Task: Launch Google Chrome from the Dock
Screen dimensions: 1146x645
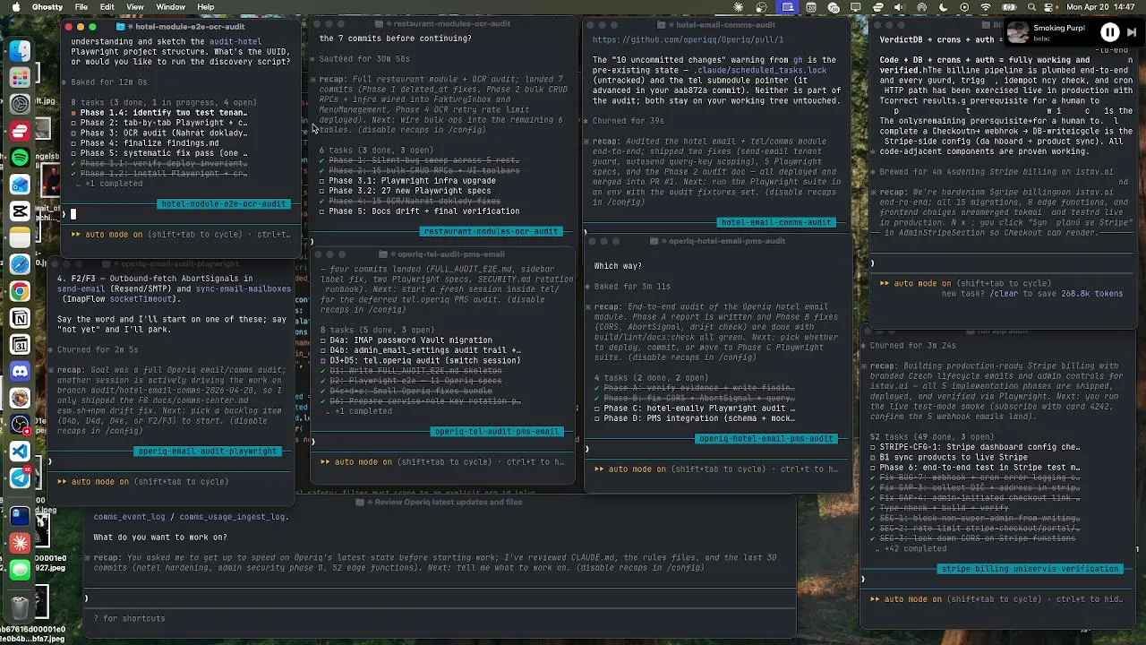Action: tap(20, 292)
